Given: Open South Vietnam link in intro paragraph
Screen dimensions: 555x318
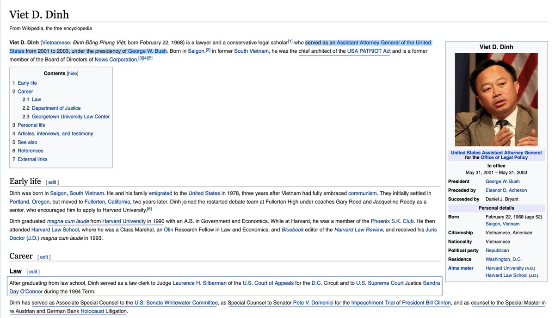Looking at the screenshot, I should [251, 51].
